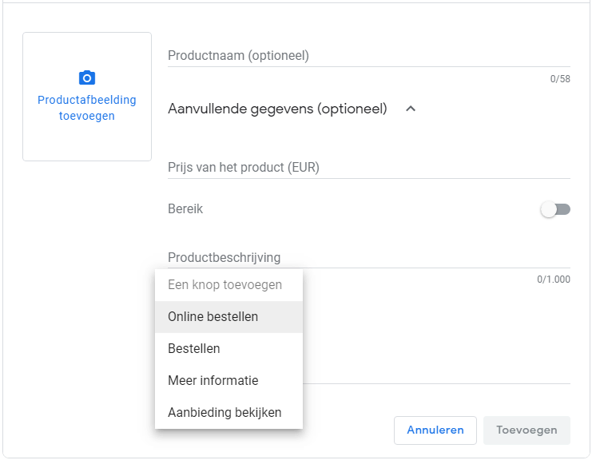Click the 'Aanvullende gegevens (optioneel)' heading
592x460 pixels.
coord(277,109)
